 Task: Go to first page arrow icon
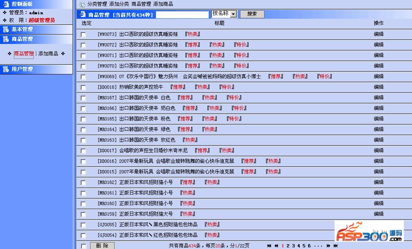[x=269, y=246]
